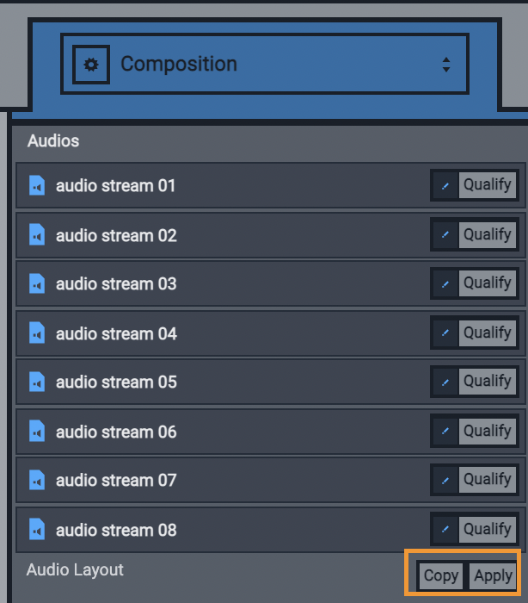Click the audio stream 08 file icon
Viewport: 528px width, 603px height.
pyautogui.click(x=37, y=530)
